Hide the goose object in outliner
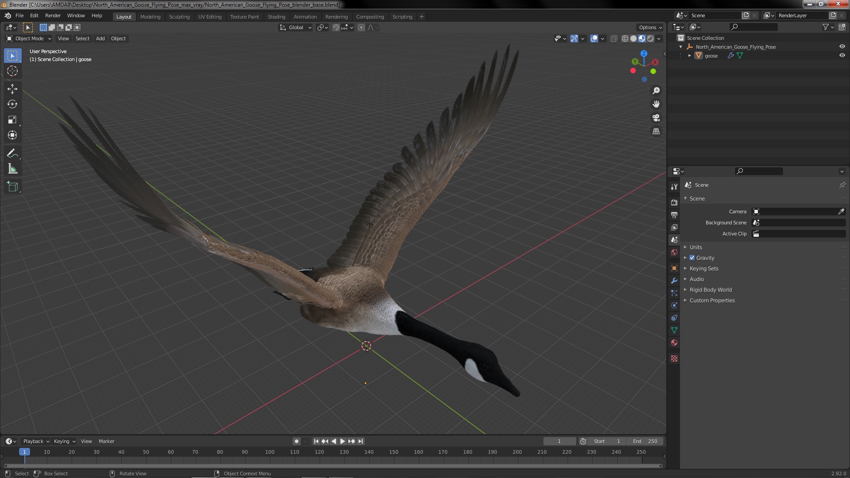Image resolution: width=850 pixels, height=478 pixels. coord(842,55)
